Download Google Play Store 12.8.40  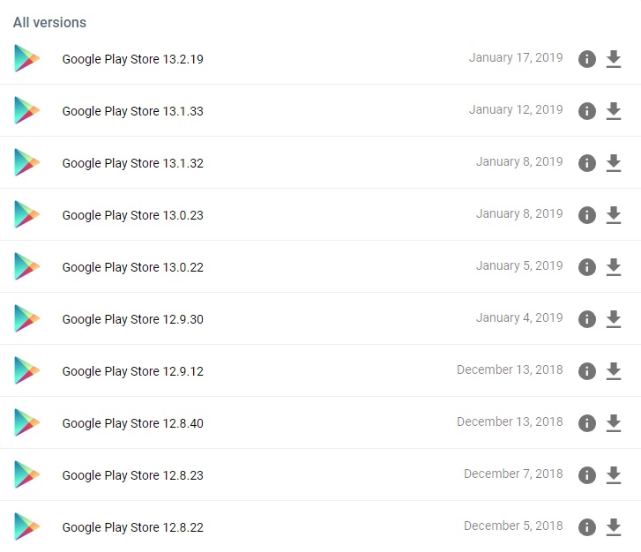pos(614,423)
